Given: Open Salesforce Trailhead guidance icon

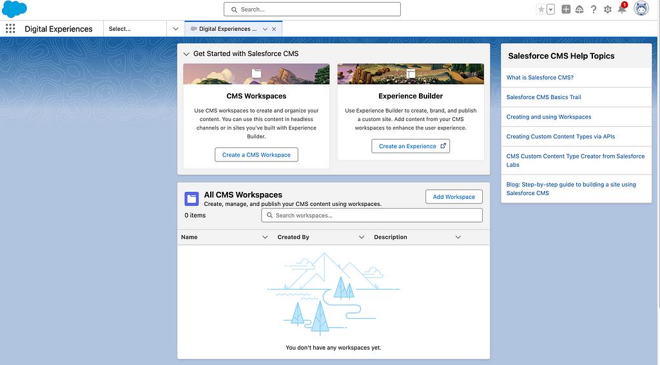Looking at the screenshot, I should tap(579, 10).
